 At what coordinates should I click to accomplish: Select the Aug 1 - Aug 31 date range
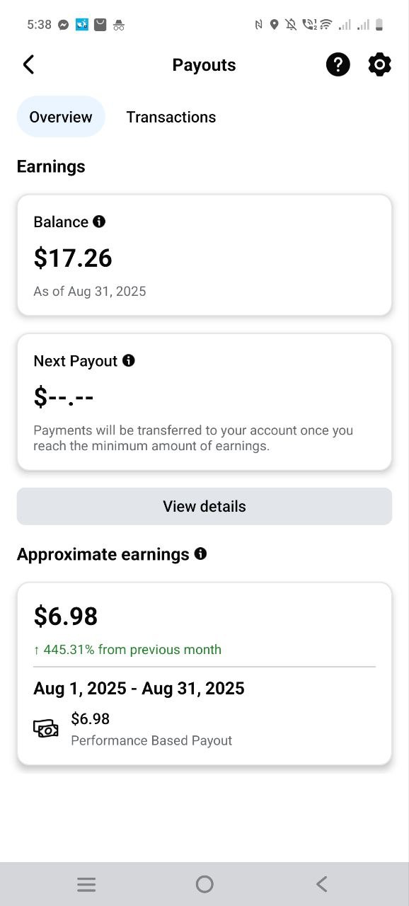[x=139, y=688]
